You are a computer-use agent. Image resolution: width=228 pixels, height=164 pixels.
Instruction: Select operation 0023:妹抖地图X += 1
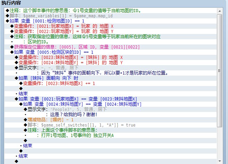point(110,83)
